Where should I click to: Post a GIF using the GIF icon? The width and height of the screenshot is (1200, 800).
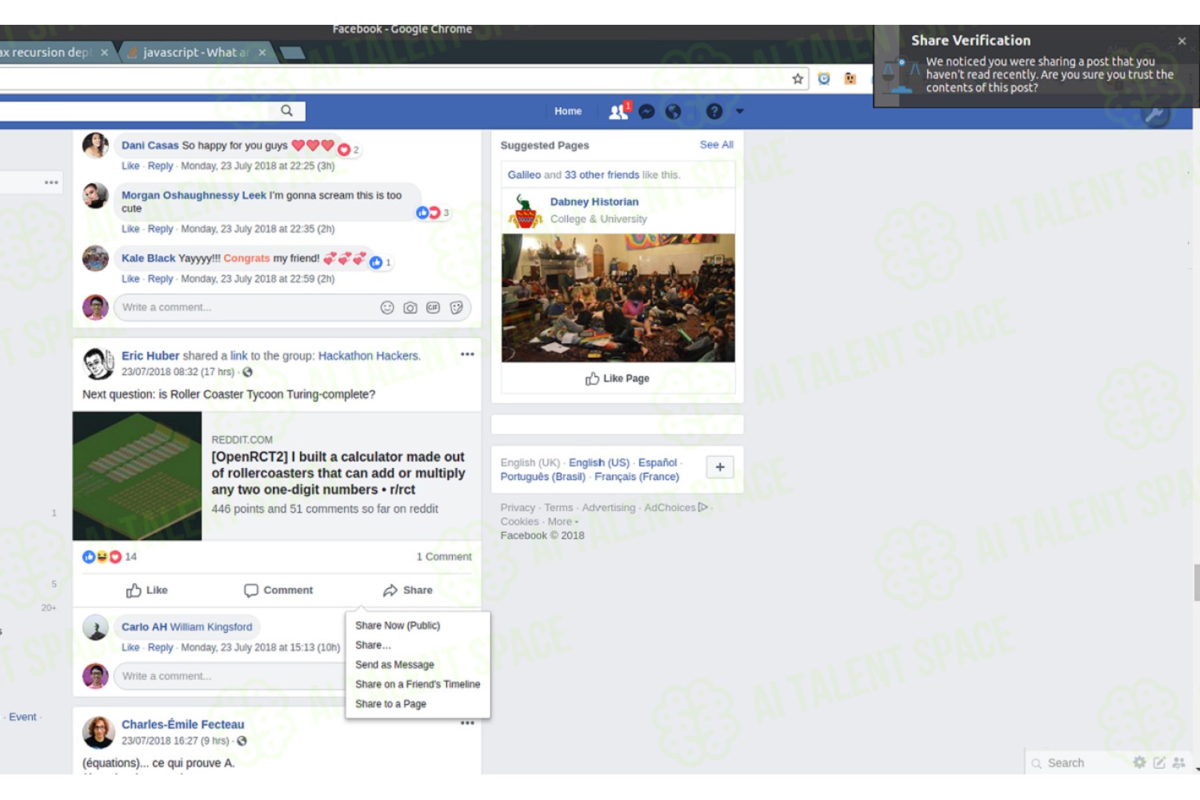[433, 307]
